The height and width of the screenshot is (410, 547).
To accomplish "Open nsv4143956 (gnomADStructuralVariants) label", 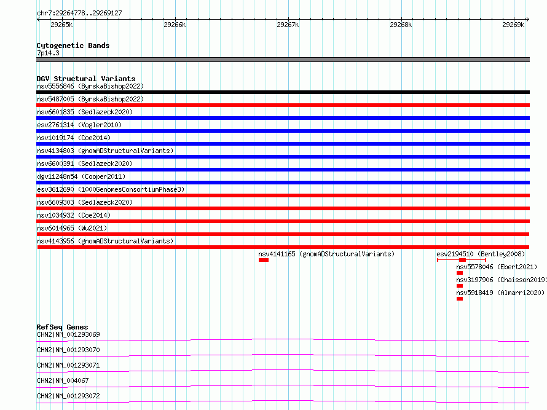I will click(105, 241).
